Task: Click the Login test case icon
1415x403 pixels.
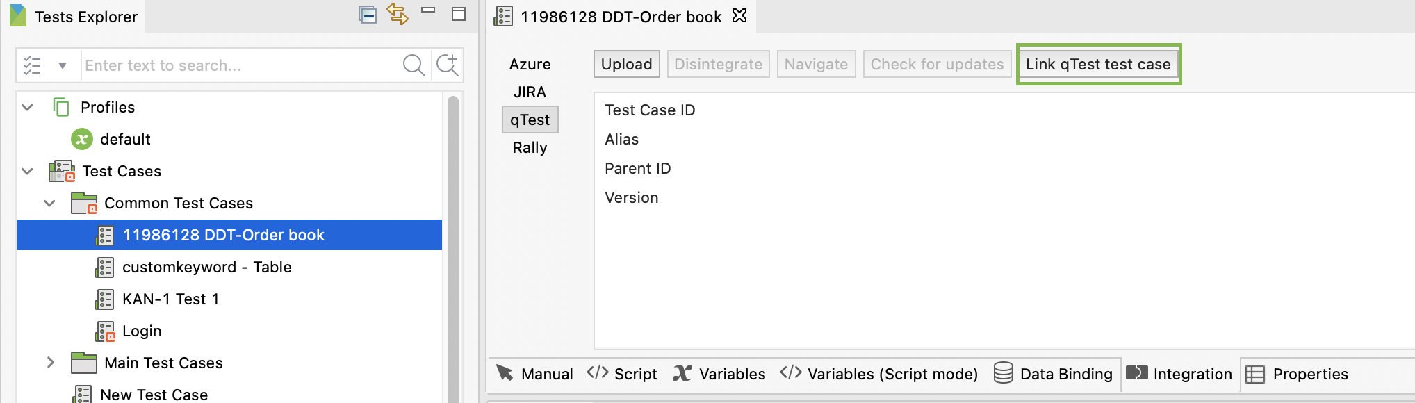Action: 105,331
